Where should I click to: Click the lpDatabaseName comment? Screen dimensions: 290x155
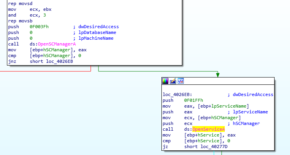(x=97, y=32)
